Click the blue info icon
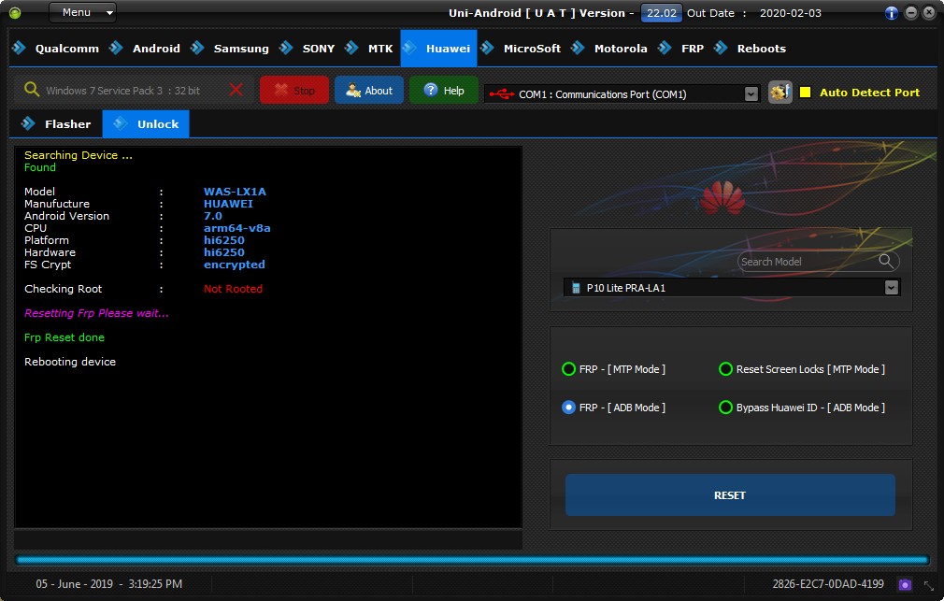944x601 pixels. tap(892, 13)
